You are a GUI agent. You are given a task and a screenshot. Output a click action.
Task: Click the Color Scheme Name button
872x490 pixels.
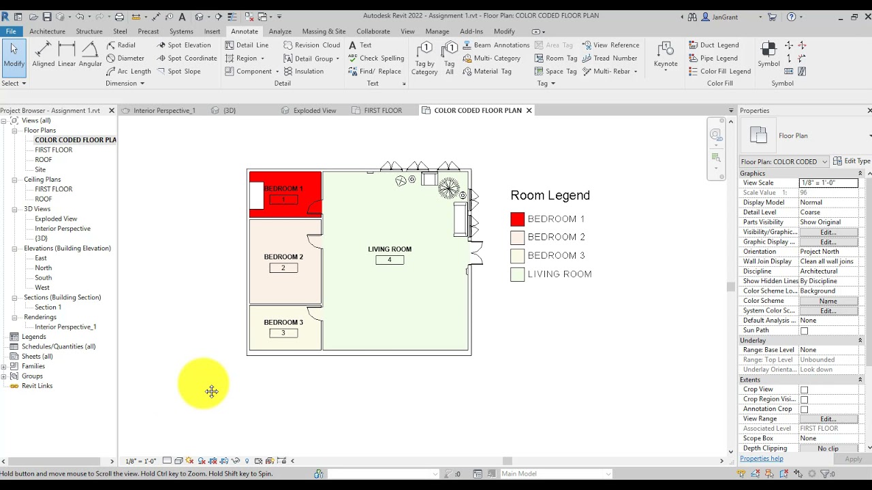pos(828,301)
